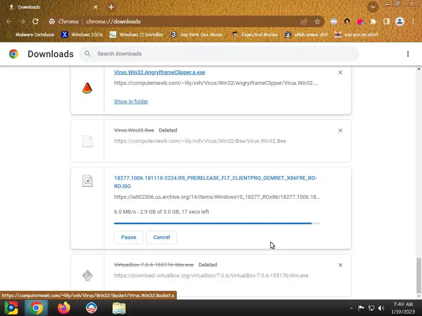Open a new browser tab

pyautogui.click(x=111, y=7)
